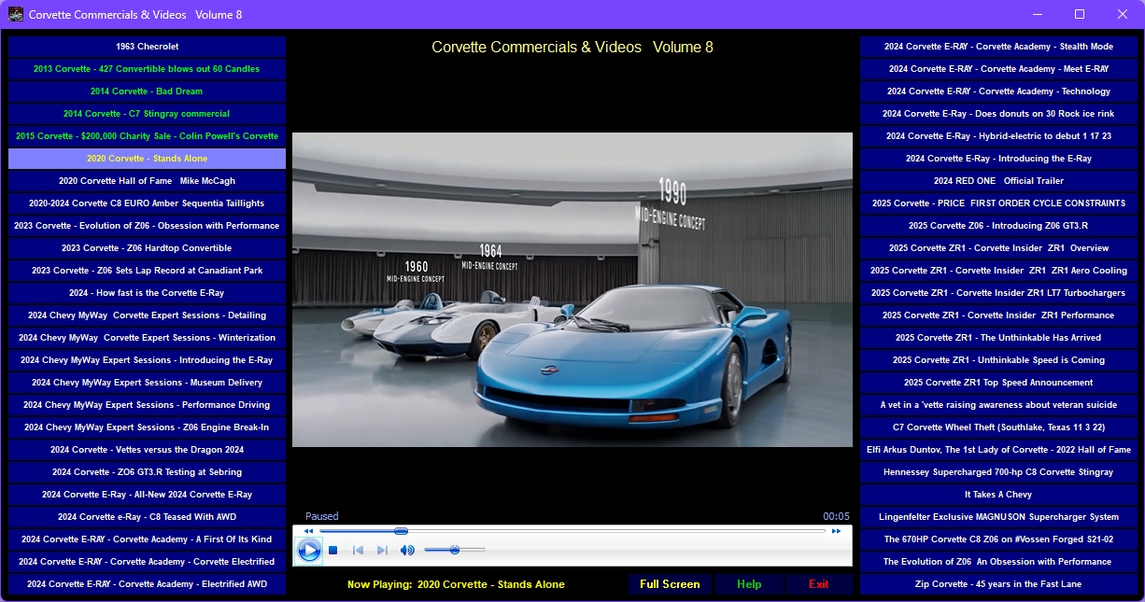Click the Previous track icon
1145x602 pixels.
(358, 551)
